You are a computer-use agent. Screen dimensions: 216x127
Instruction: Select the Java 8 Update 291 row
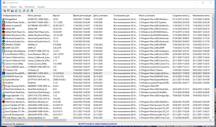tap(107, 105)
